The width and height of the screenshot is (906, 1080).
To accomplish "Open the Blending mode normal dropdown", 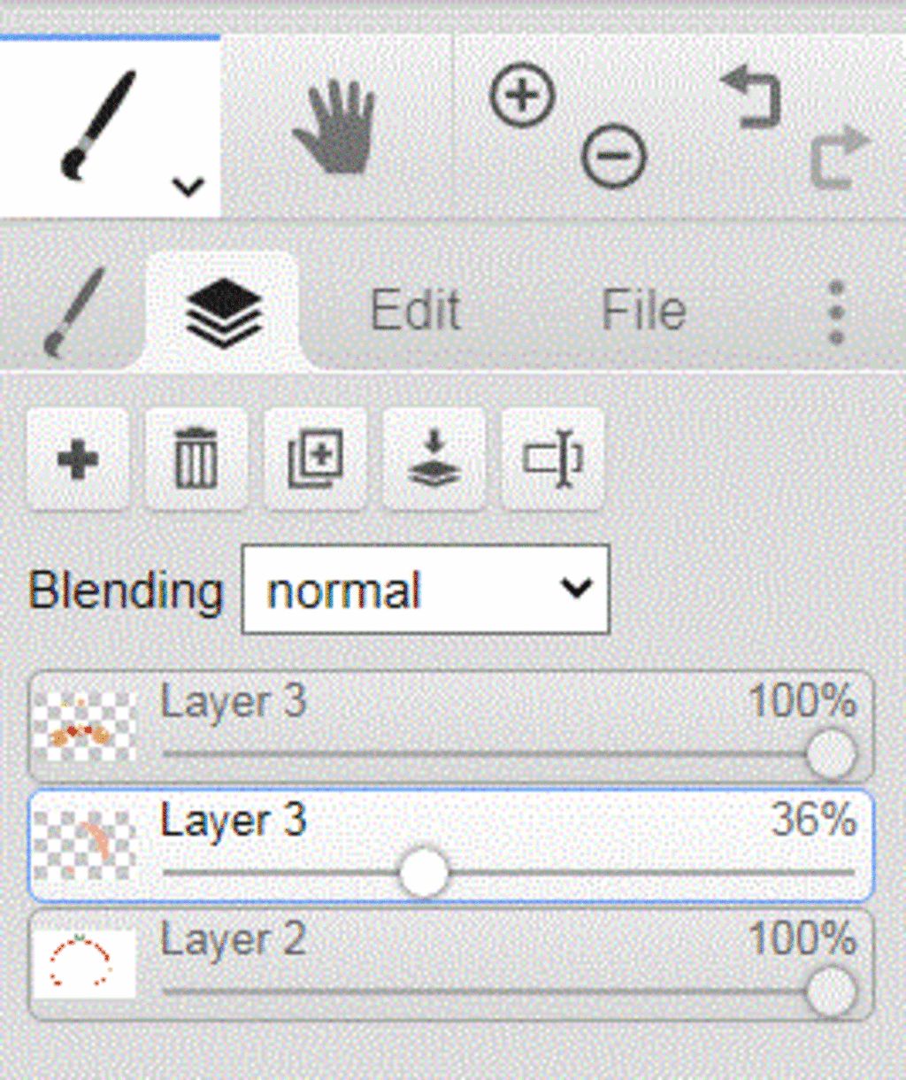I will (426, 590).
